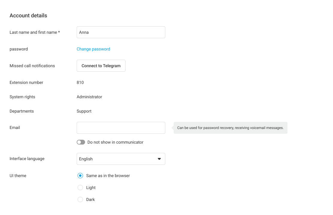Click the Account details heading
This screenshot has width=333, height=215.
point(28,16)
